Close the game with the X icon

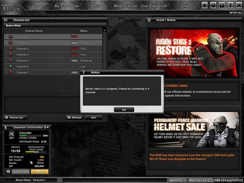click(x=239, y=5)
